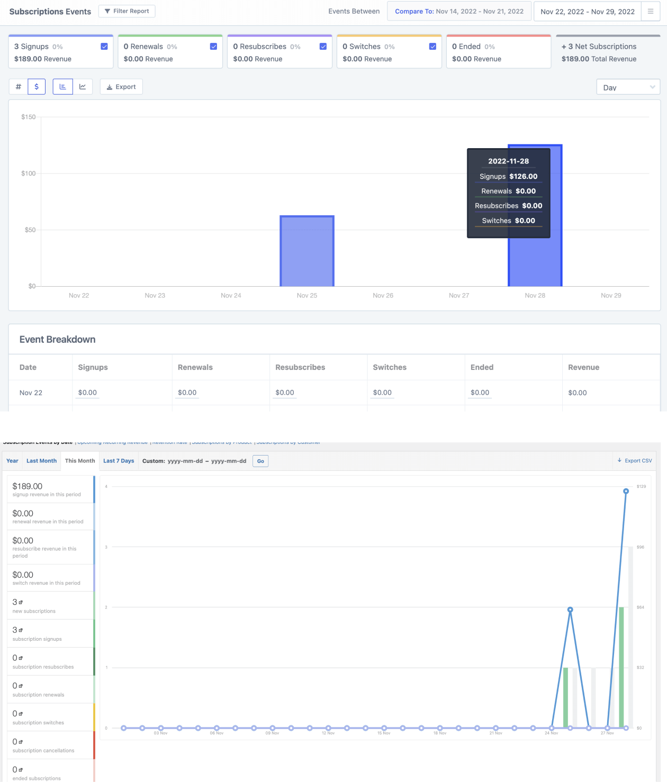Switch to the Last 7 Days tab
Viewport: 667px width, 782px height.
tap(119, 460)
